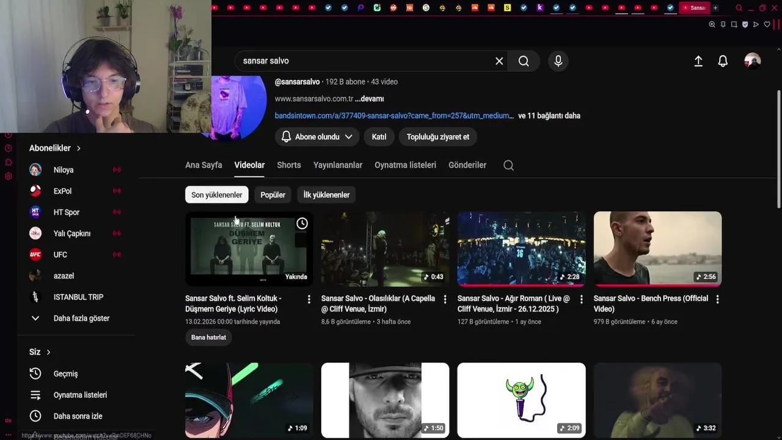Screen dimensions: 782x440
Task: Open the 1:50 bearded face video thumbnail
Action: click(x=386, y=400)
